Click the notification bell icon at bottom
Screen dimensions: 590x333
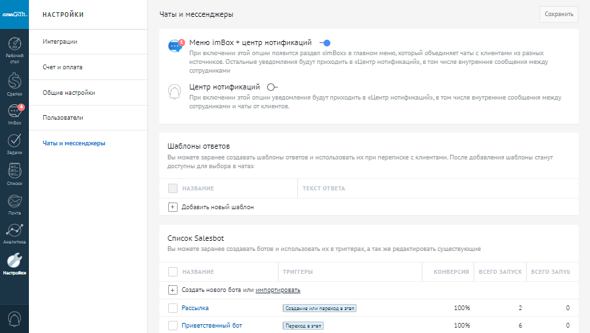click(x=14, y=318)
